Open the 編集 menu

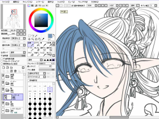tap(16, 2)
